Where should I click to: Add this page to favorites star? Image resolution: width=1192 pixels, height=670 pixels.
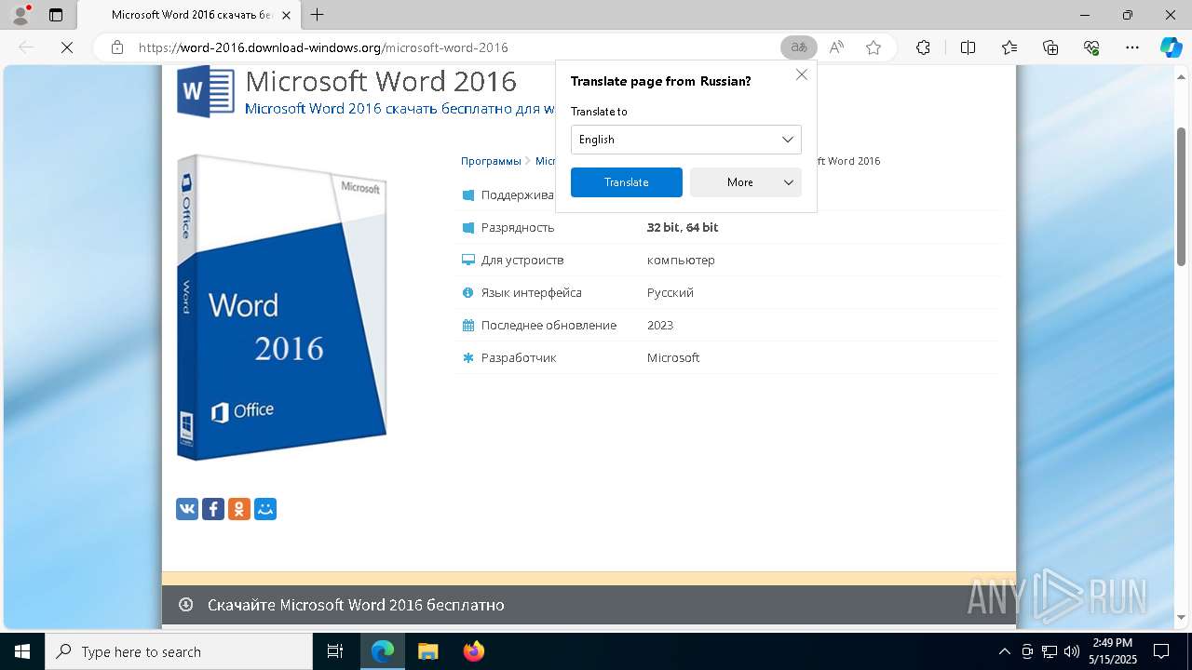tap(874, 47)
